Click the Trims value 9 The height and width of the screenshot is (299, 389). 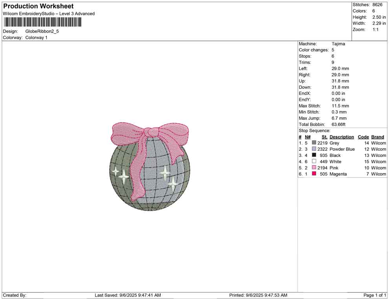(x=333, y=62)
